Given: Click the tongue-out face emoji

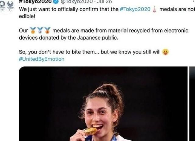Looking at the screenshot, I should click(165, 52).
